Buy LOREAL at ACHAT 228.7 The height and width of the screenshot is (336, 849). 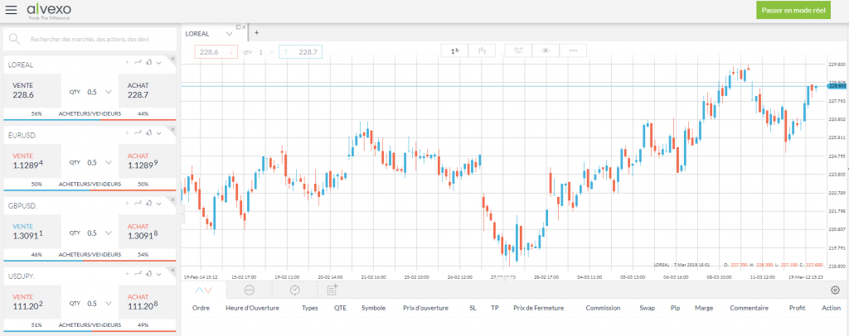[x=148, y=89]
